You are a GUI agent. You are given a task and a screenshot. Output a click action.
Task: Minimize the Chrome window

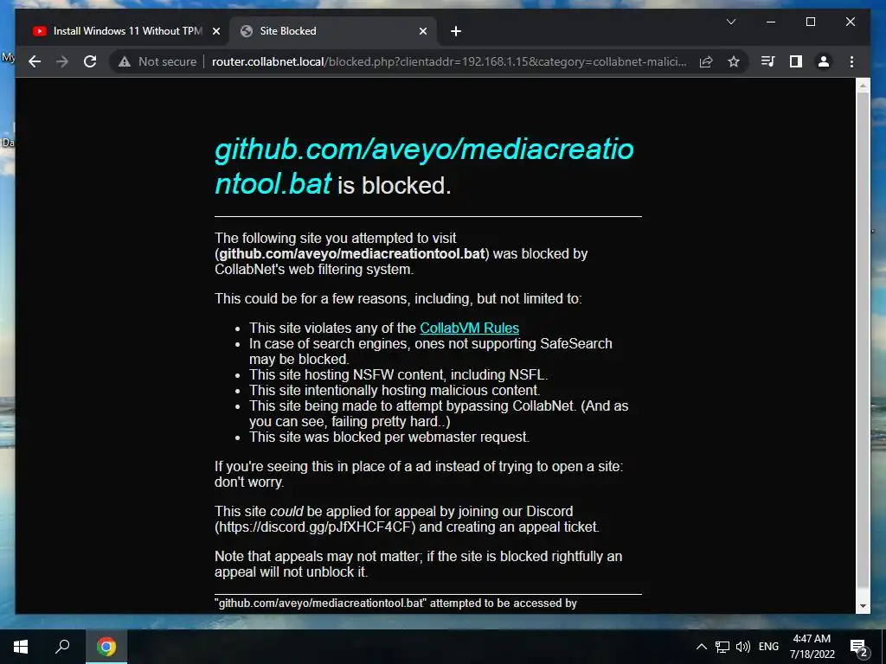coord(771,22)
